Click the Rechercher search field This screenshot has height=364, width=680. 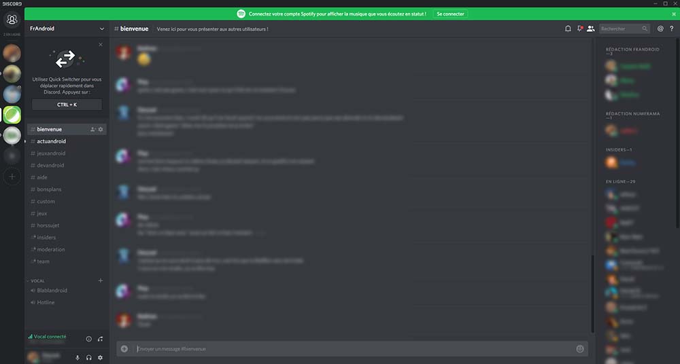coord(624,29)
